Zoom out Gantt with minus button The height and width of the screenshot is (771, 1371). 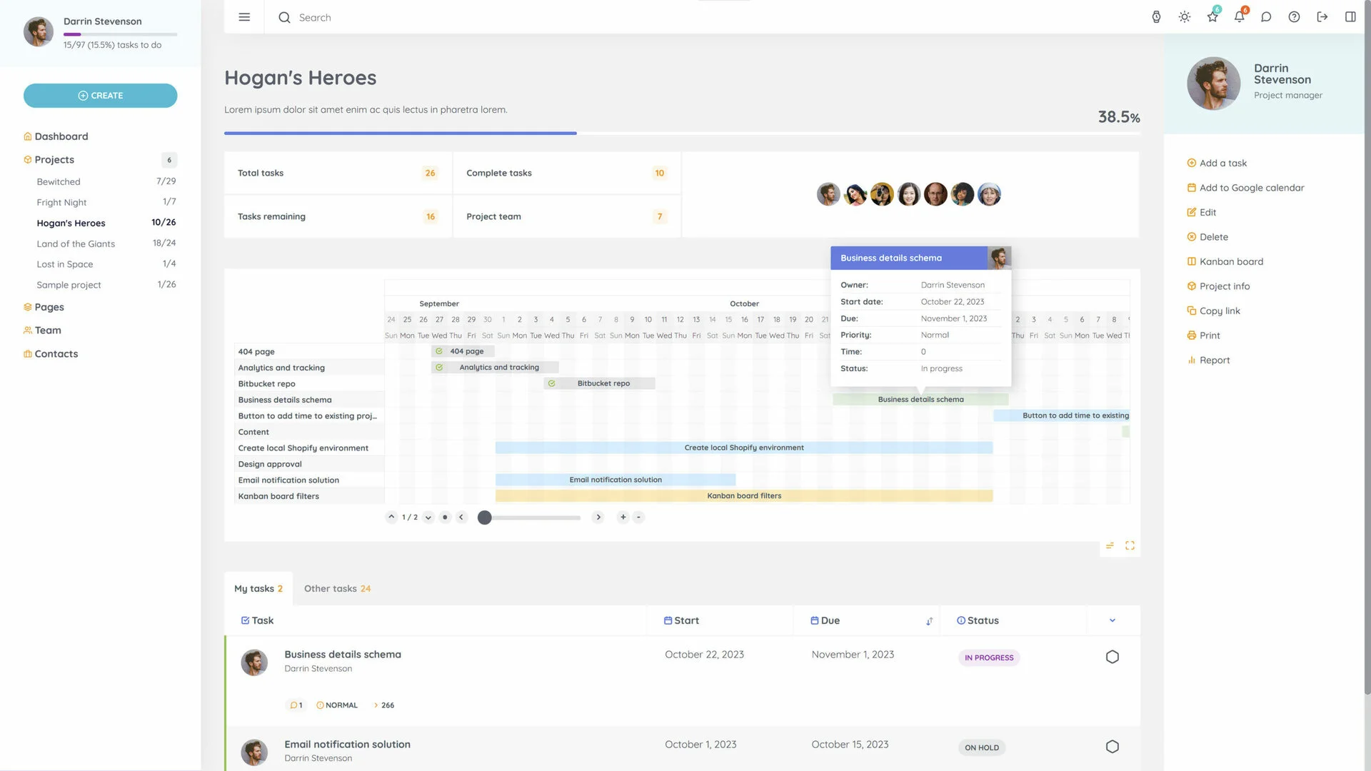639,518
